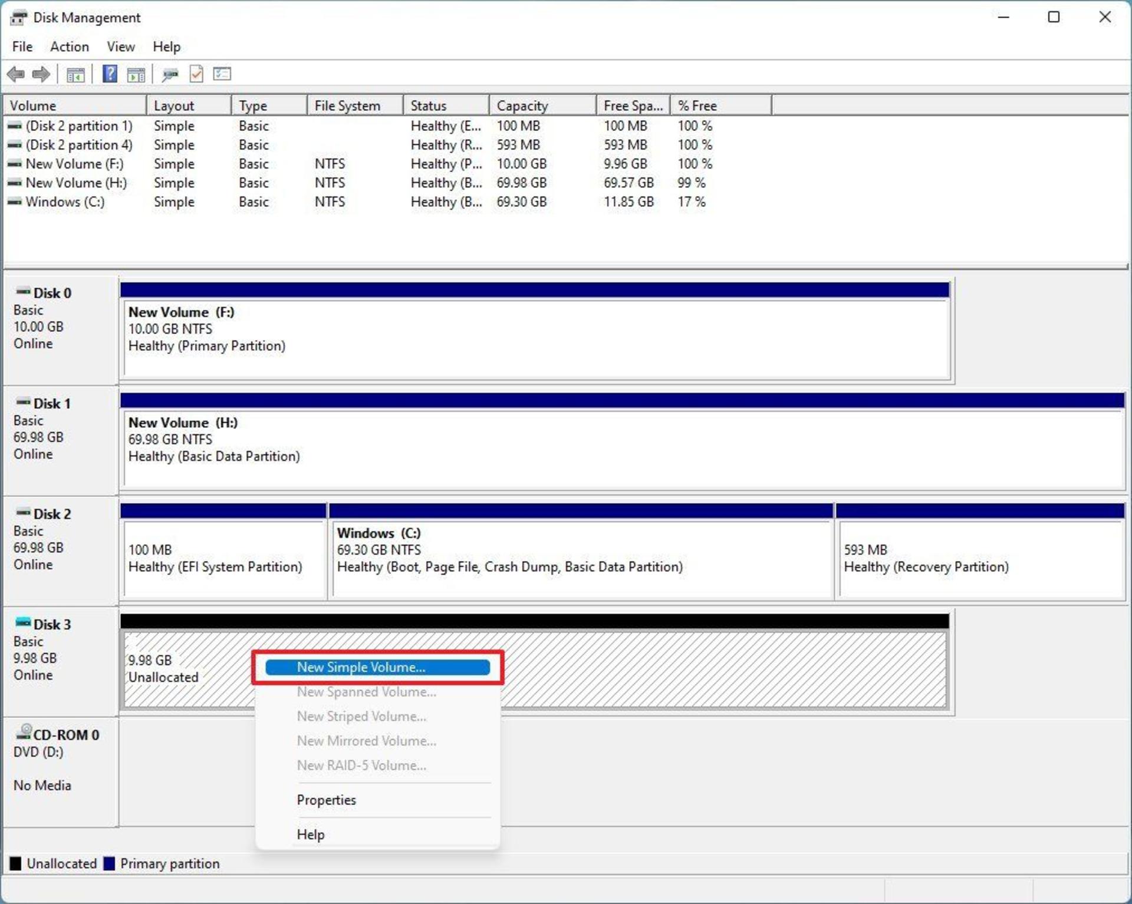Click the toolbar icon next to checkmark
This screenshot has width=1132, height=904.
tap(222, 74)
